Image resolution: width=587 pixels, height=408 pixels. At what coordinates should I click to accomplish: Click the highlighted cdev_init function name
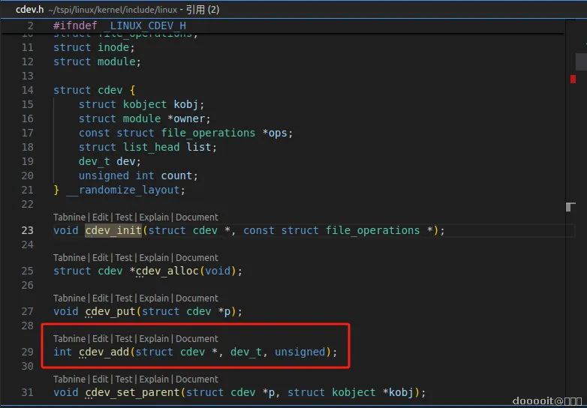click(113, 230)
